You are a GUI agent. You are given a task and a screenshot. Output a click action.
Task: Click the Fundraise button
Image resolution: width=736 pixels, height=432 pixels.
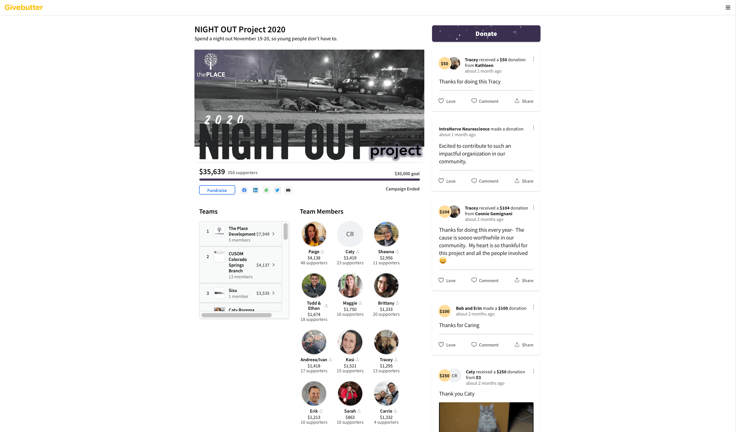coord(217,190)
